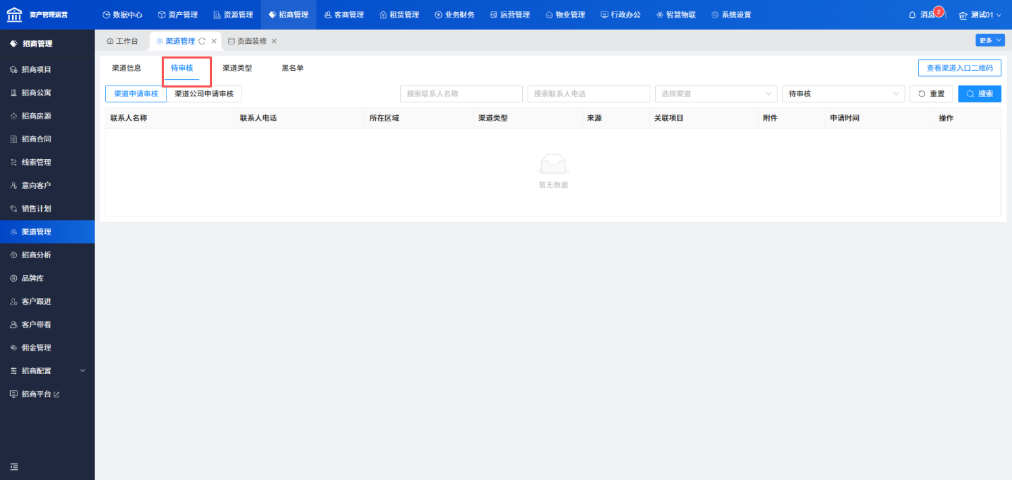Screen dimensions: 1012x480
Task: Open 招商管理 in top navigation
Action: click(x=288, y=15)
